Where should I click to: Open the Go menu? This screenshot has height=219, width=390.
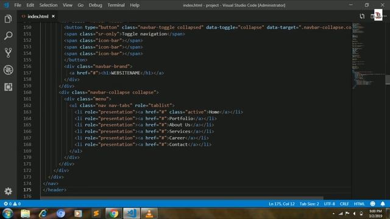click(80, 5)
